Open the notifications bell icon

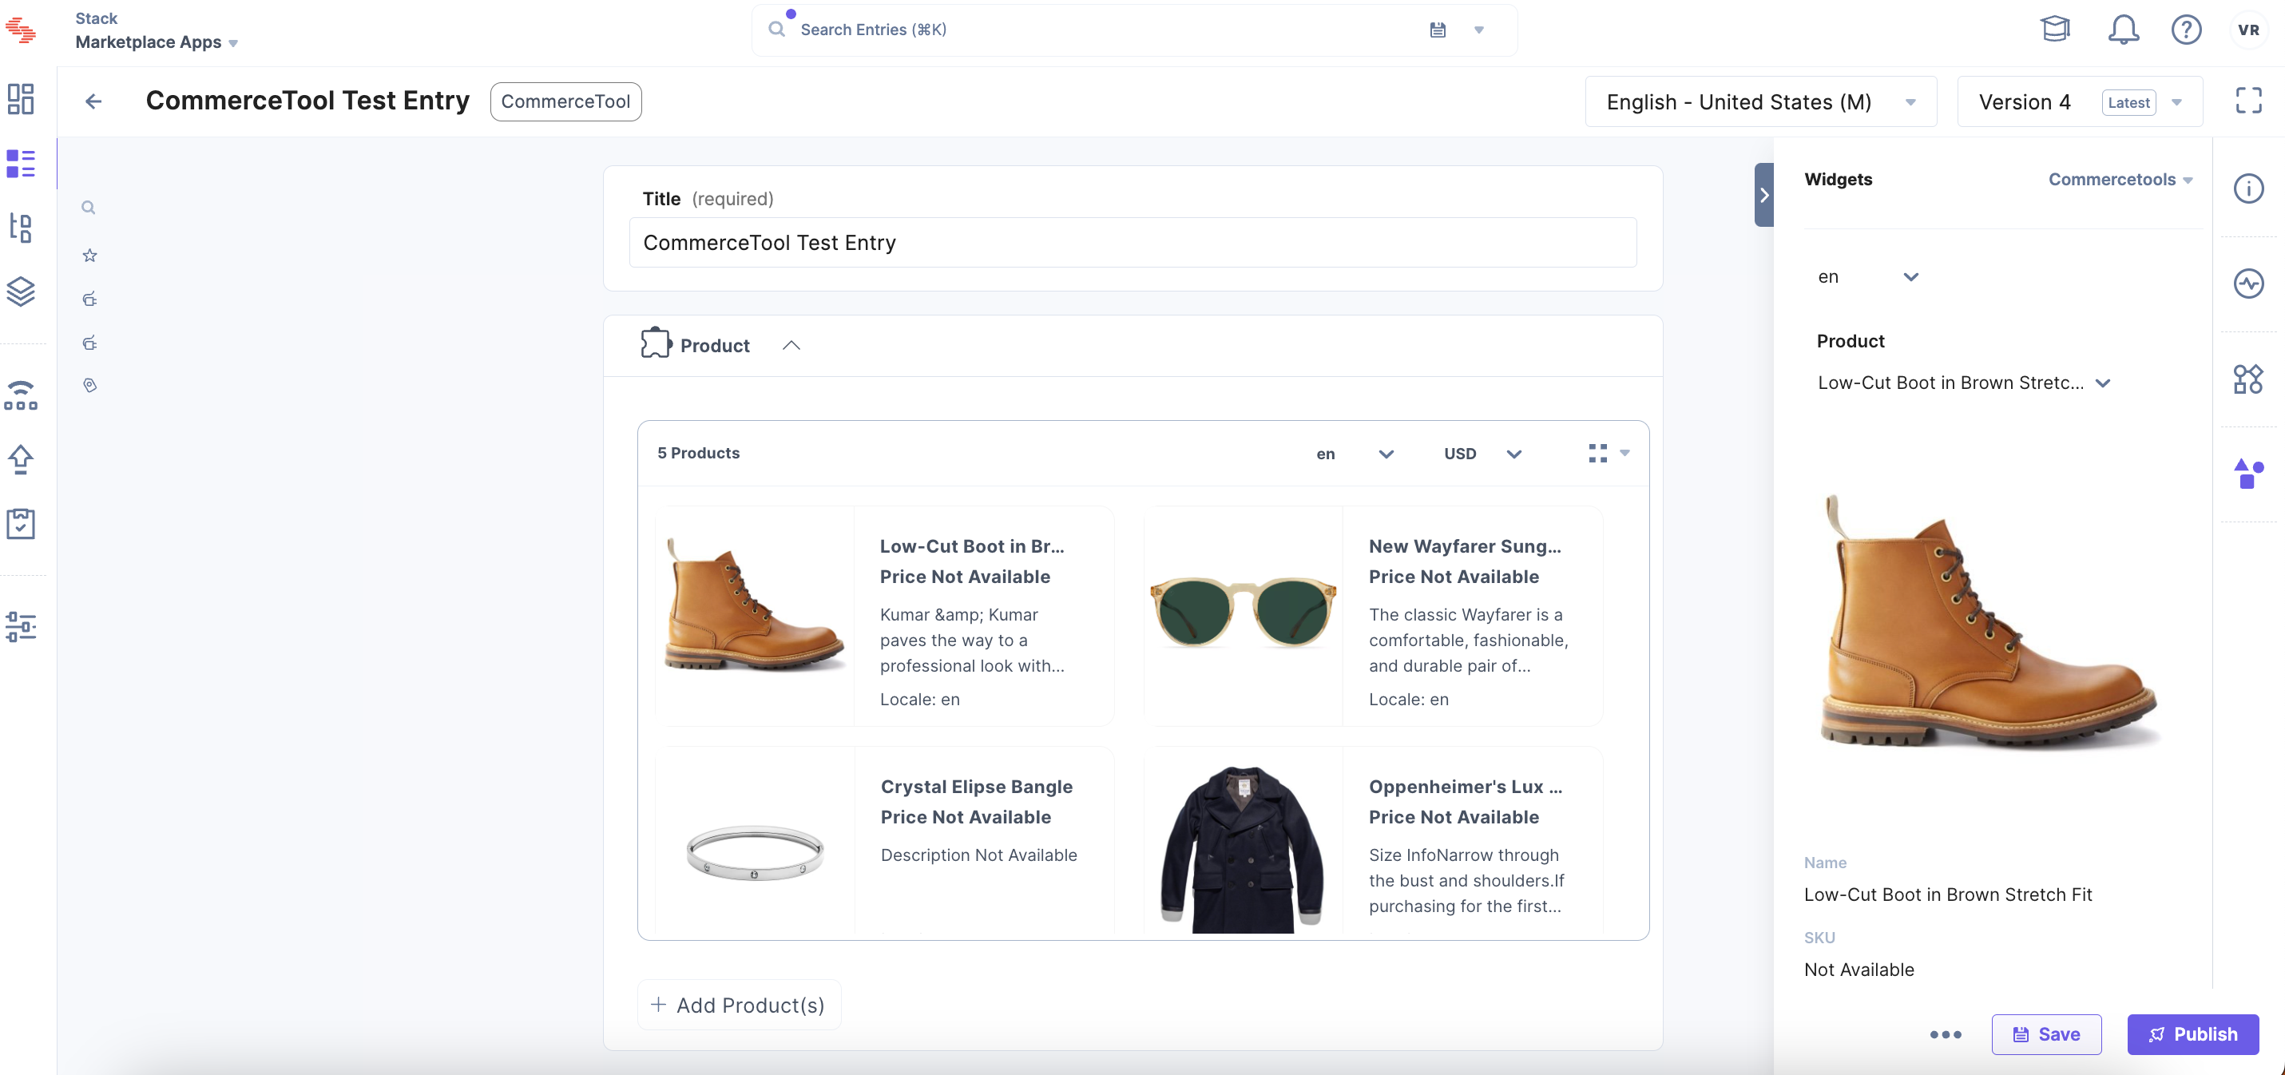coord(2124,30)
